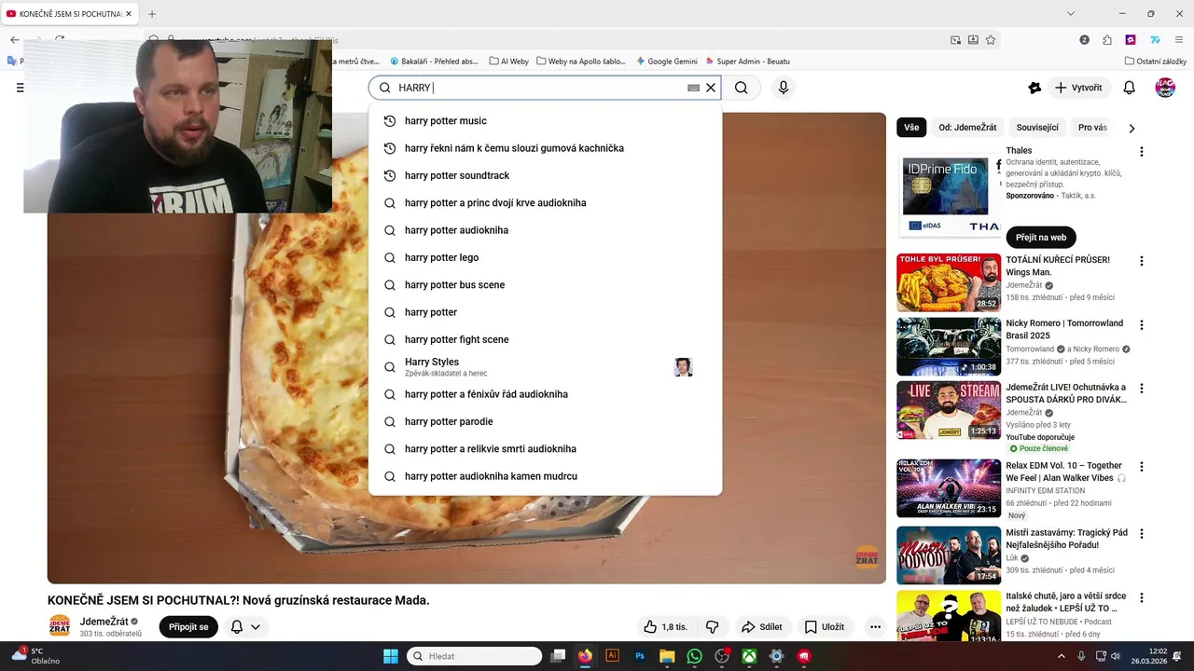Open options for JdemeŽrát LIVE video
The width and height of the screenshot is (1194, 671).
click(x=1141, y=389)
